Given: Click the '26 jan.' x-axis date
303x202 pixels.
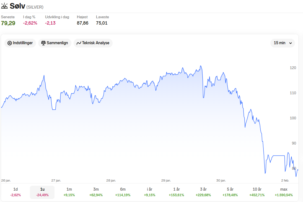Looking at the screenshot, I should (x=6, y=181).
